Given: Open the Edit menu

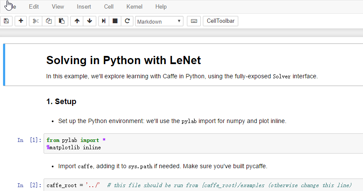Looking at the screenshot, I should click(x=34, y=7).
